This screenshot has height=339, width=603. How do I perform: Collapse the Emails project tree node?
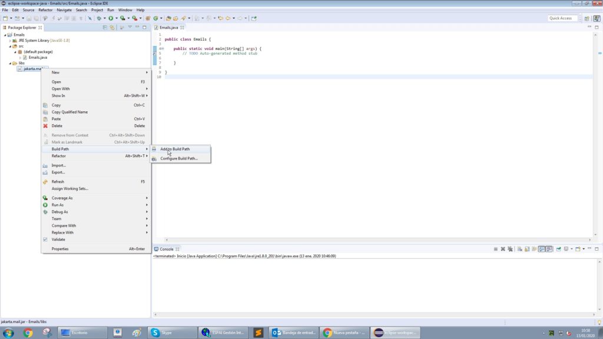pos(5,35)
